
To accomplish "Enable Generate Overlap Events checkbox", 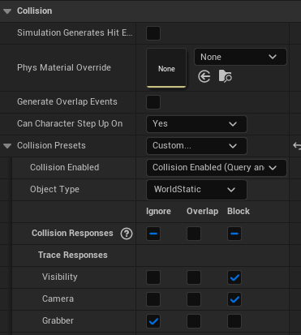I will coord(153,102).
